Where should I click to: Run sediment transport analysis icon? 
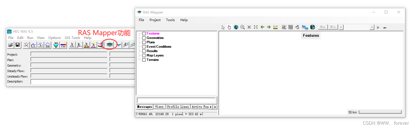86,45
